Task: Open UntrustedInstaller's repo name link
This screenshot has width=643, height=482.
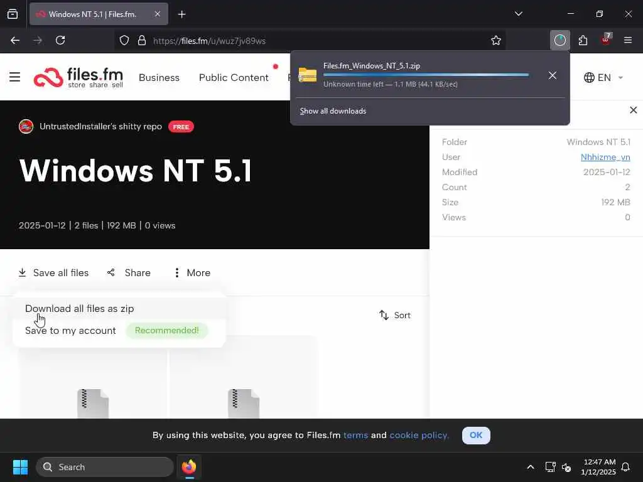Action: (101, 126)
